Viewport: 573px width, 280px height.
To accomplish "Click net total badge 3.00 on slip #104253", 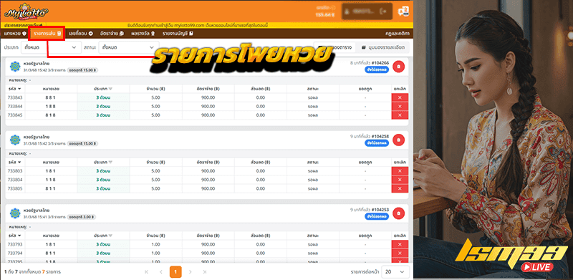I will (82, 217).
